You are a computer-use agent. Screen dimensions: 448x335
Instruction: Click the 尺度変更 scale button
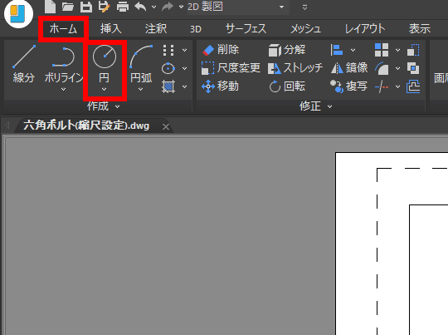click(x=231, y=68)
